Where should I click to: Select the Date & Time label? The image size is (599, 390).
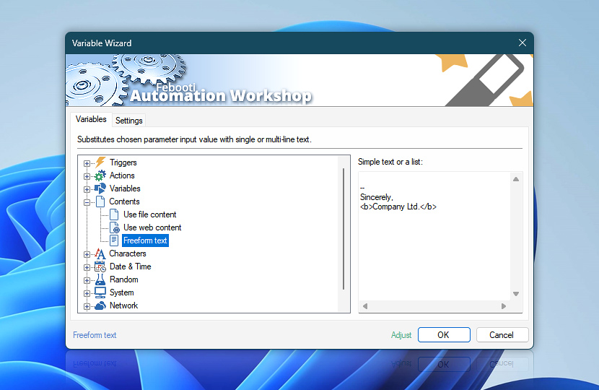pyautogui.click(x=131, y=266)
